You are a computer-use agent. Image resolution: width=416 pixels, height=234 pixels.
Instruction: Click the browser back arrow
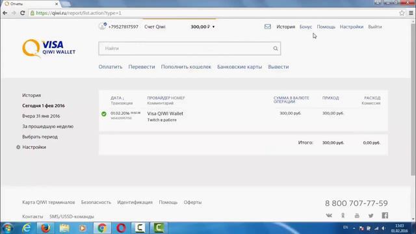click(5, 13)
